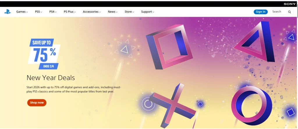
Task: Expand the Store dropdown chevron
Action: pos(133,12)
